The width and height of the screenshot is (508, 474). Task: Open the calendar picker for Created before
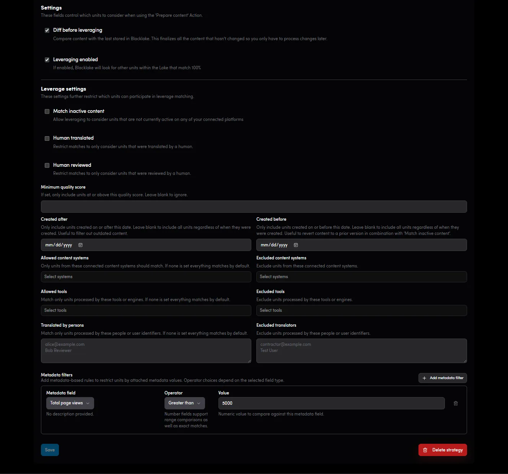[x=296, y=245]
